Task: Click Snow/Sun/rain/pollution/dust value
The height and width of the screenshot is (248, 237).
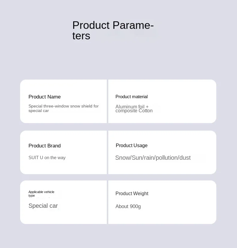Action: click(x=153, y=158)
